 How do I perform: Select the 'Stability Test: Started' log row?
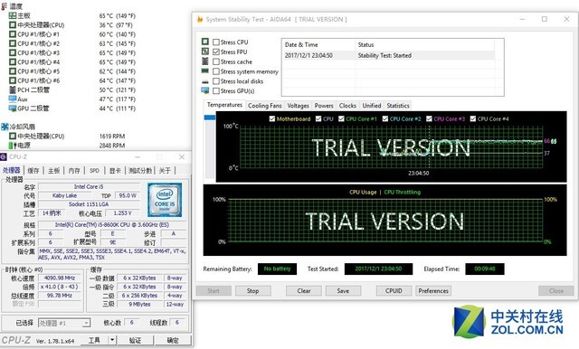point(388,55)
